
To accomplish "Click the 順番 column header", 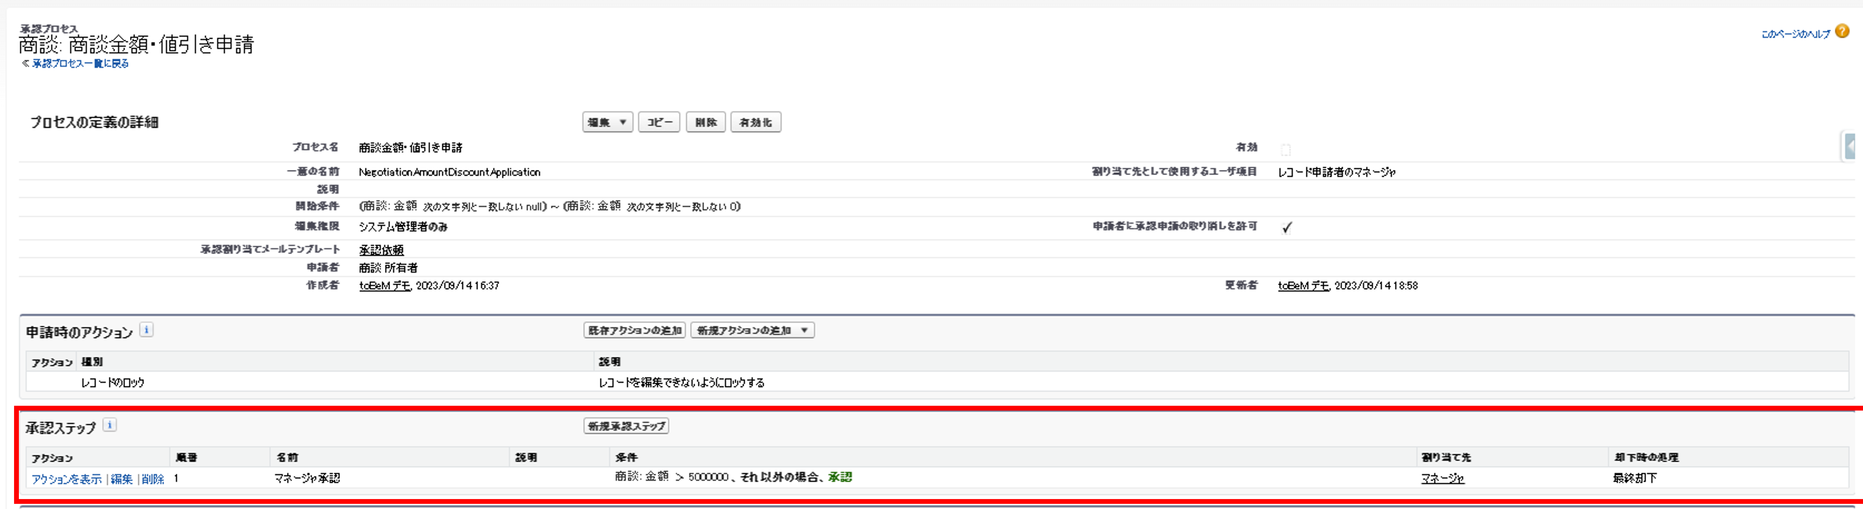I will point(186,458).
